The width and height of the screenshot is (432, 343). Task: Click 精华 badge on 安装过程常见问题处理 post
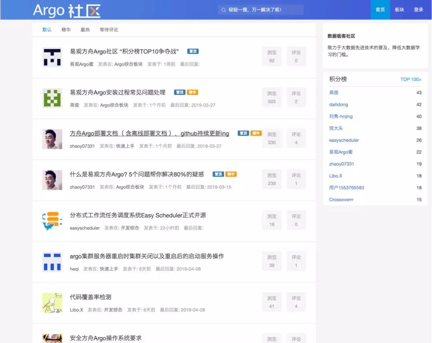192,92
